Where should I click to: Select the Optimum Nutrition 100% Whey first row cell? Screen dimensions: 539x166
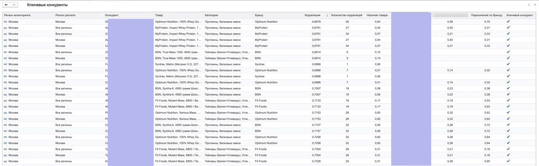click(x=178, y=21)
